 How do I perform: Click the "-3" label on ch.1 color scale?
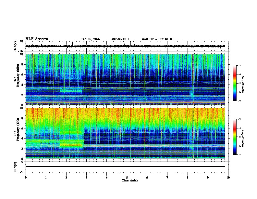(239, 65)
